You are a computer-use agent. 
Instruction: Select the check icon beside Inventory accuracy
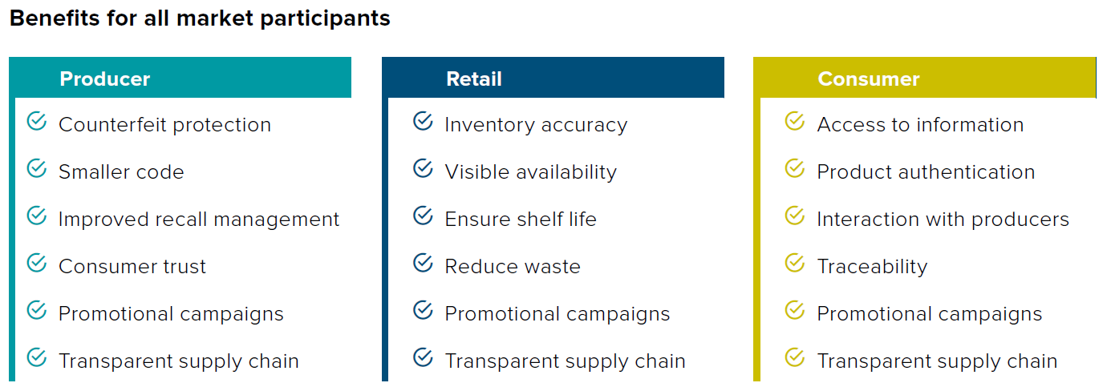(x=423, y=121)
